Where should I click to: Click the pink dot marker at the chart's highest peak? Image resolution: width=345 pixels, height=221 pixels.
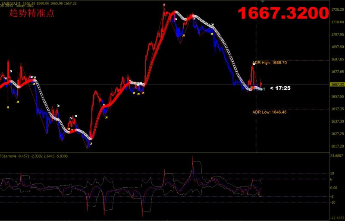pos(164,5)
